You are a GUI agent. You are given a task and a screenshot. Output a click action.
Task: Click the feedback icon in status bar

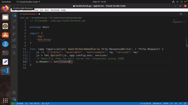pyautogui.click(x=180, y=104)
